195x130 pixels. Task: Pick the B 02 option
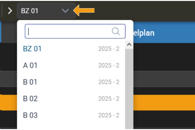pyautogui.click(x=30, y=98)
